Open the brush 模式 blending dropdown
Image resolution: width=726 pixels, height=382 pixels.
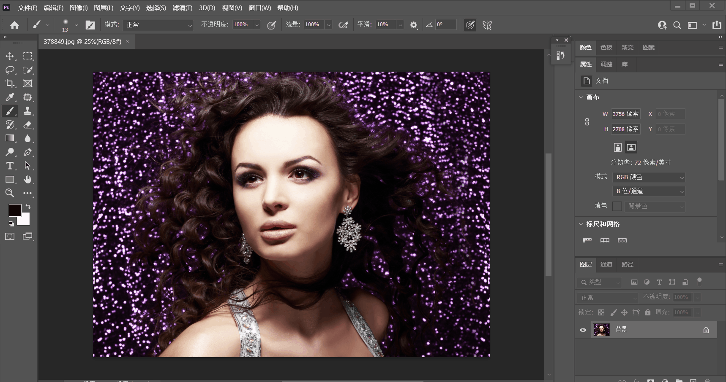159,25
